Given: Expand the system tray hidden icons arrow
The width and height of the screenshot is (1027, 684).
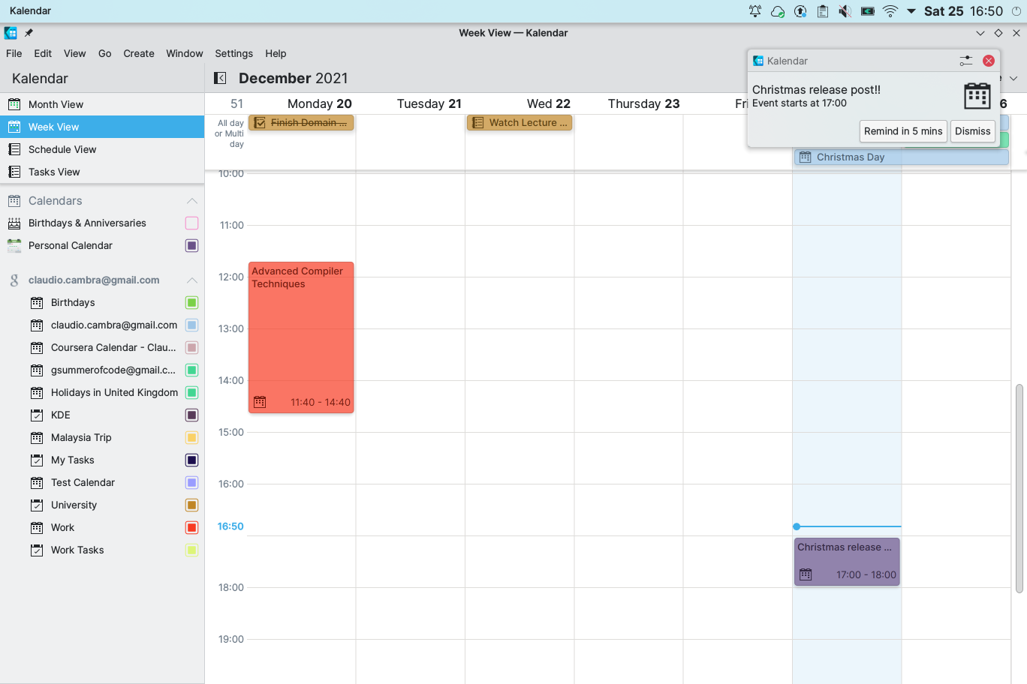Looking at the screenshot, I should tap(911, 11).
